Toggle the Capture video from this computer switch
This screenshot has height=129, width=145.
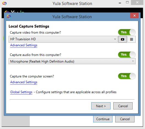click(127, 32)
